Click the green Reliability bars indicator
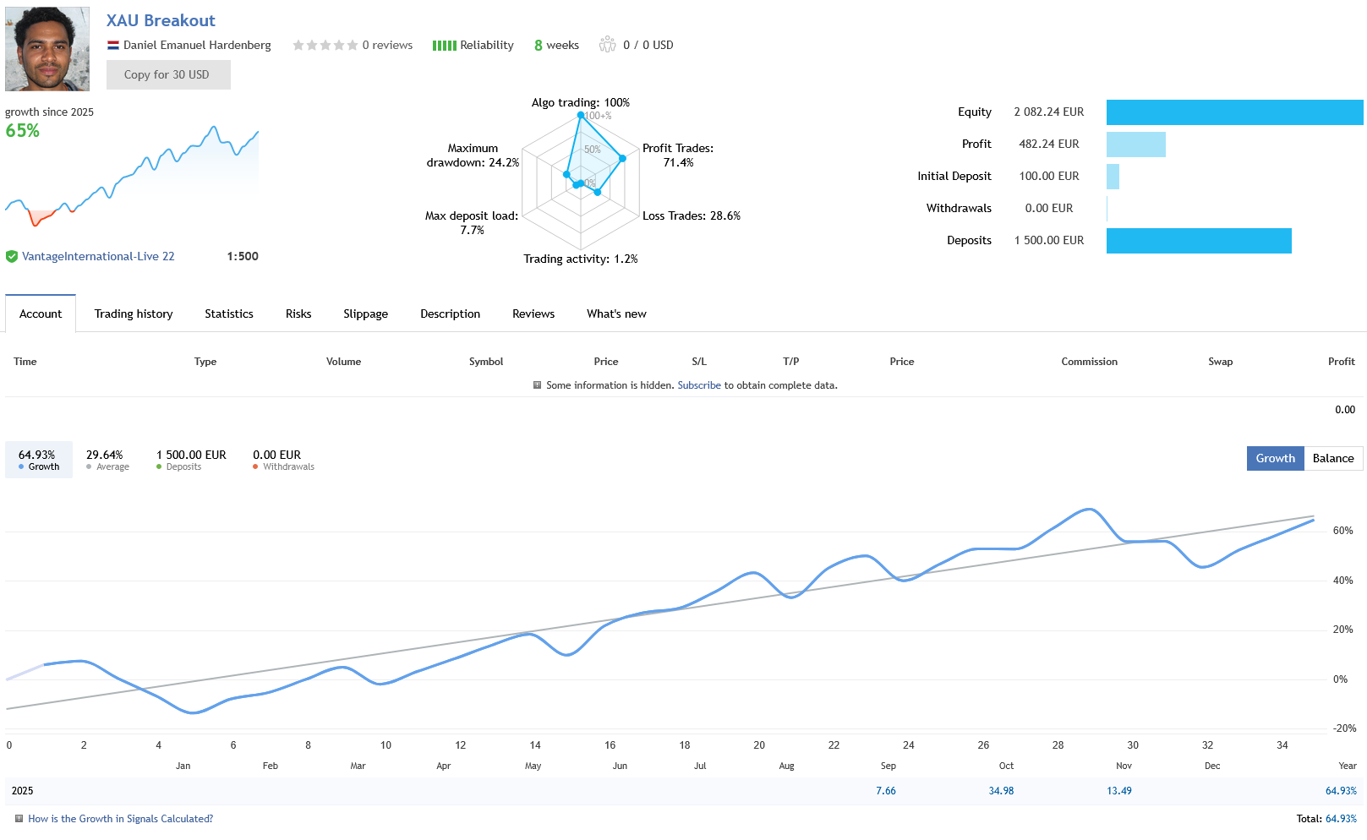The width and height of the screenshot is (1367, 840). coord(443,45)
